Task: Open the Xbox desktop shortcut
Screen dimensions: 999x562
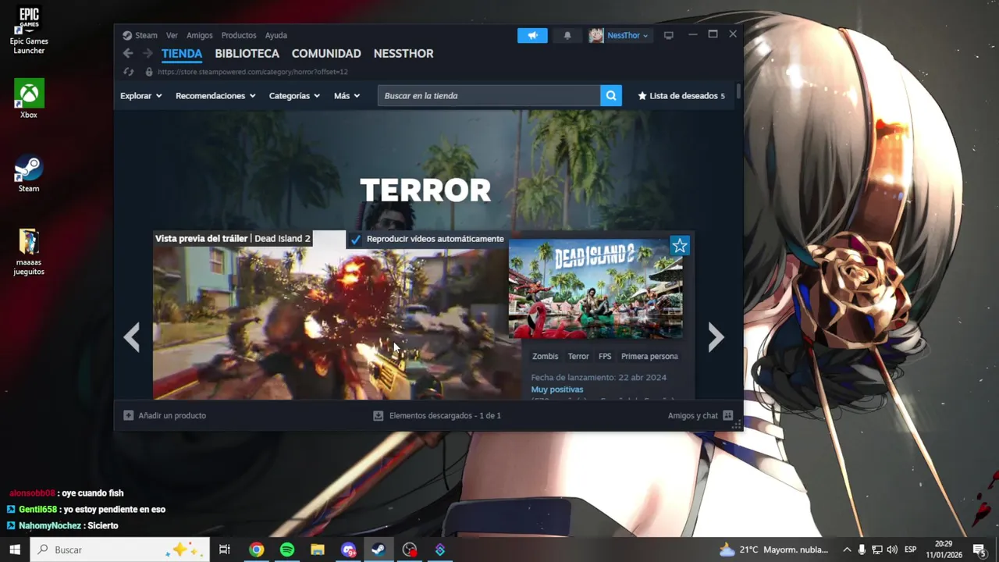Action: (x=29, y=98)
